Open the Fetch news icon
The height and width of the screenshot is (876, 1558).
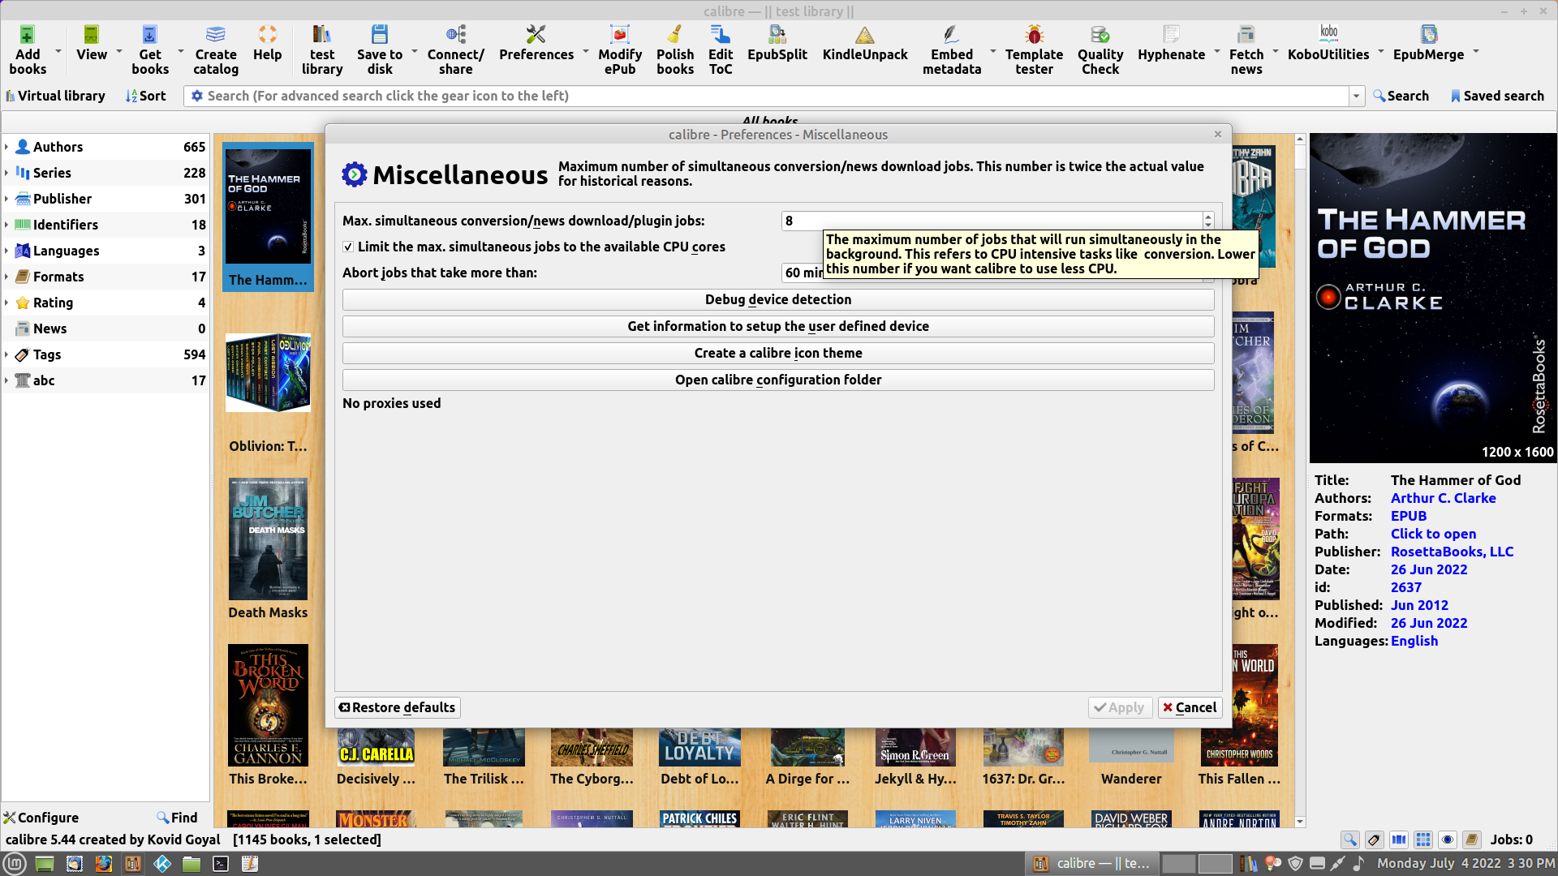1246,49
